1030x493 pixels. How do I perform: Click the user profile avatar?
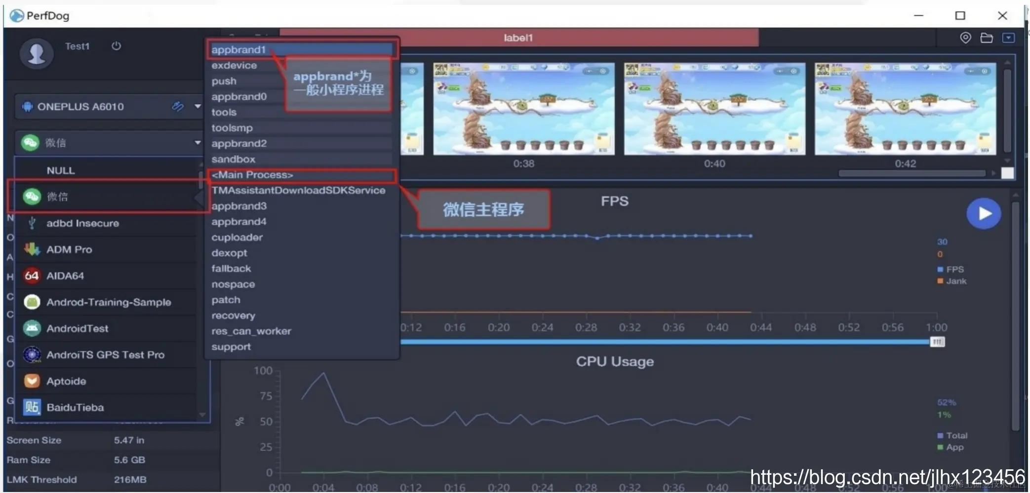[37, 53]
